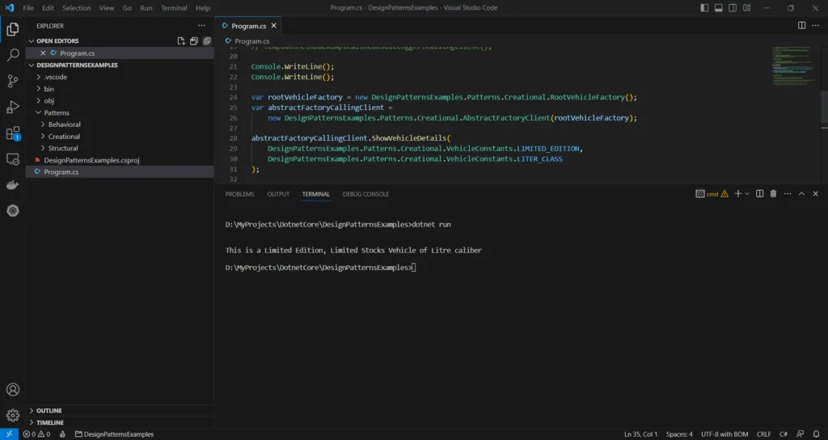Close all editors in Open Editors

206,40
